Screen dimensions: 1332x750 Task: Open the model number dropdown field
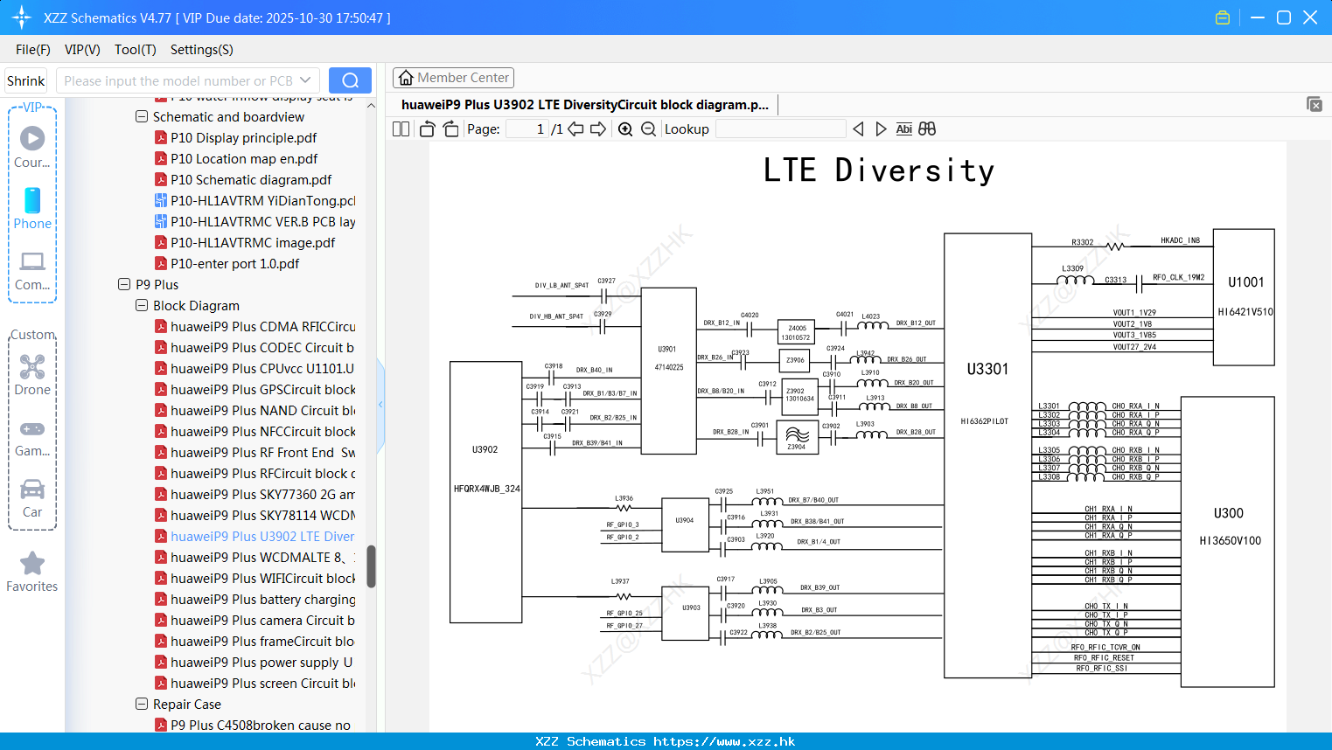point(188,80)
